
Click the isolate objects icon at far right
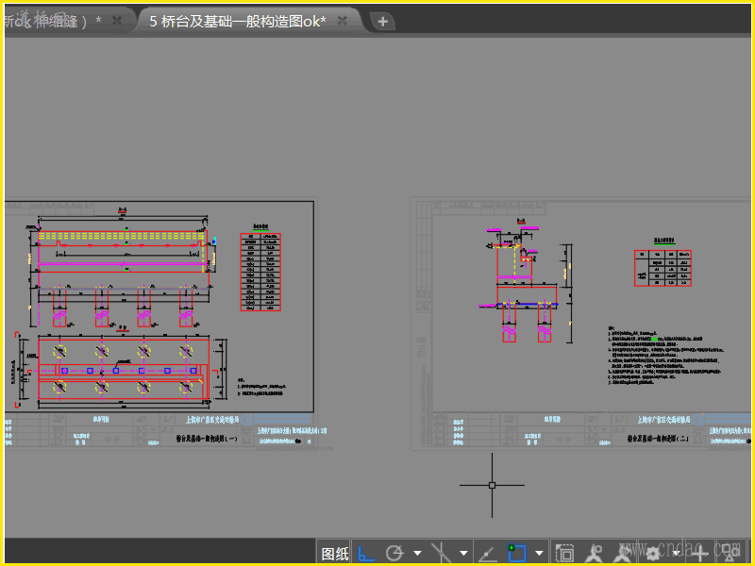[729, 553]
